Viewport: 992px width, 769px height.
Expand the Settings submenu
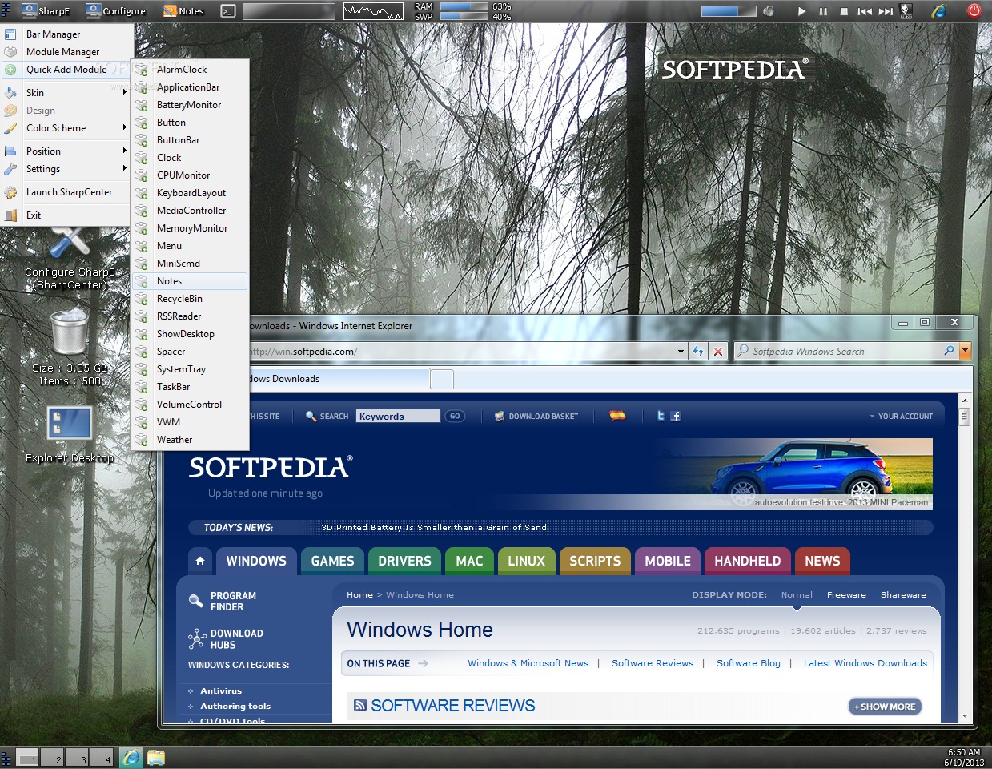(x=66, y=169)
